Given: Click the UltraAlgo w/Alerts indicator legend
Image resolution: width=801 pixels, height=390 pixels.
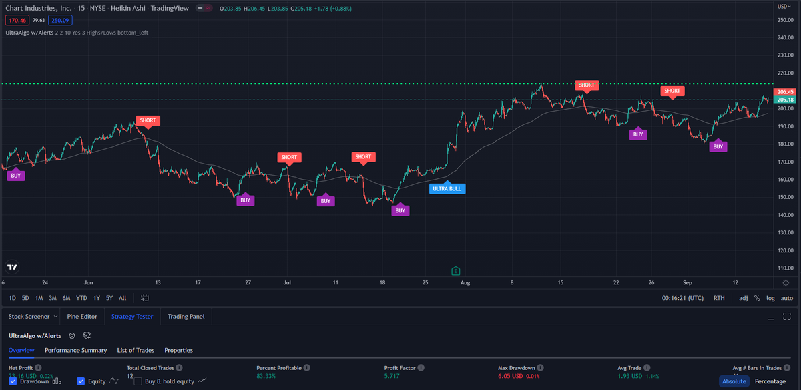Looking at the screenshot, I should tap(77, 32).
